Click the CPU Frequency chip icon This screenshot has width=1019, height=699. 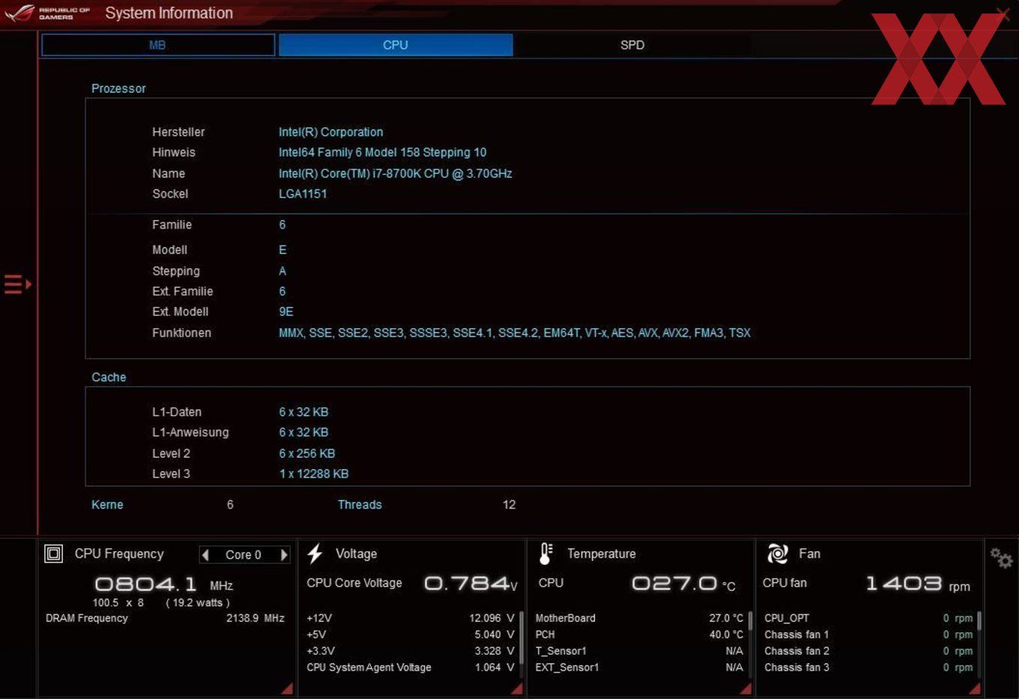coord(54,554)
